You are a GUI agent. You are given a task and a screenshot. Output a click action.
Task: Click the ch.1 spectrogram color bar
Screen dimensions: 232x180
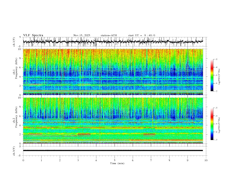[212, 75]
